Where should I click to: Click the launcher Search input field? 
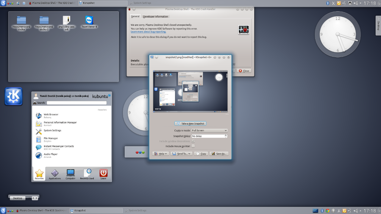(x=76, y=103)
